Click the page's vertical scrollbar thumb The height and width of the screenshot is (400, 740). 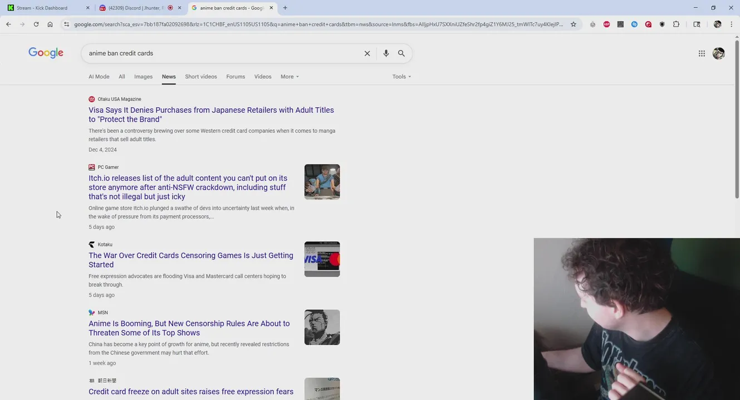(x=737, y=119)
